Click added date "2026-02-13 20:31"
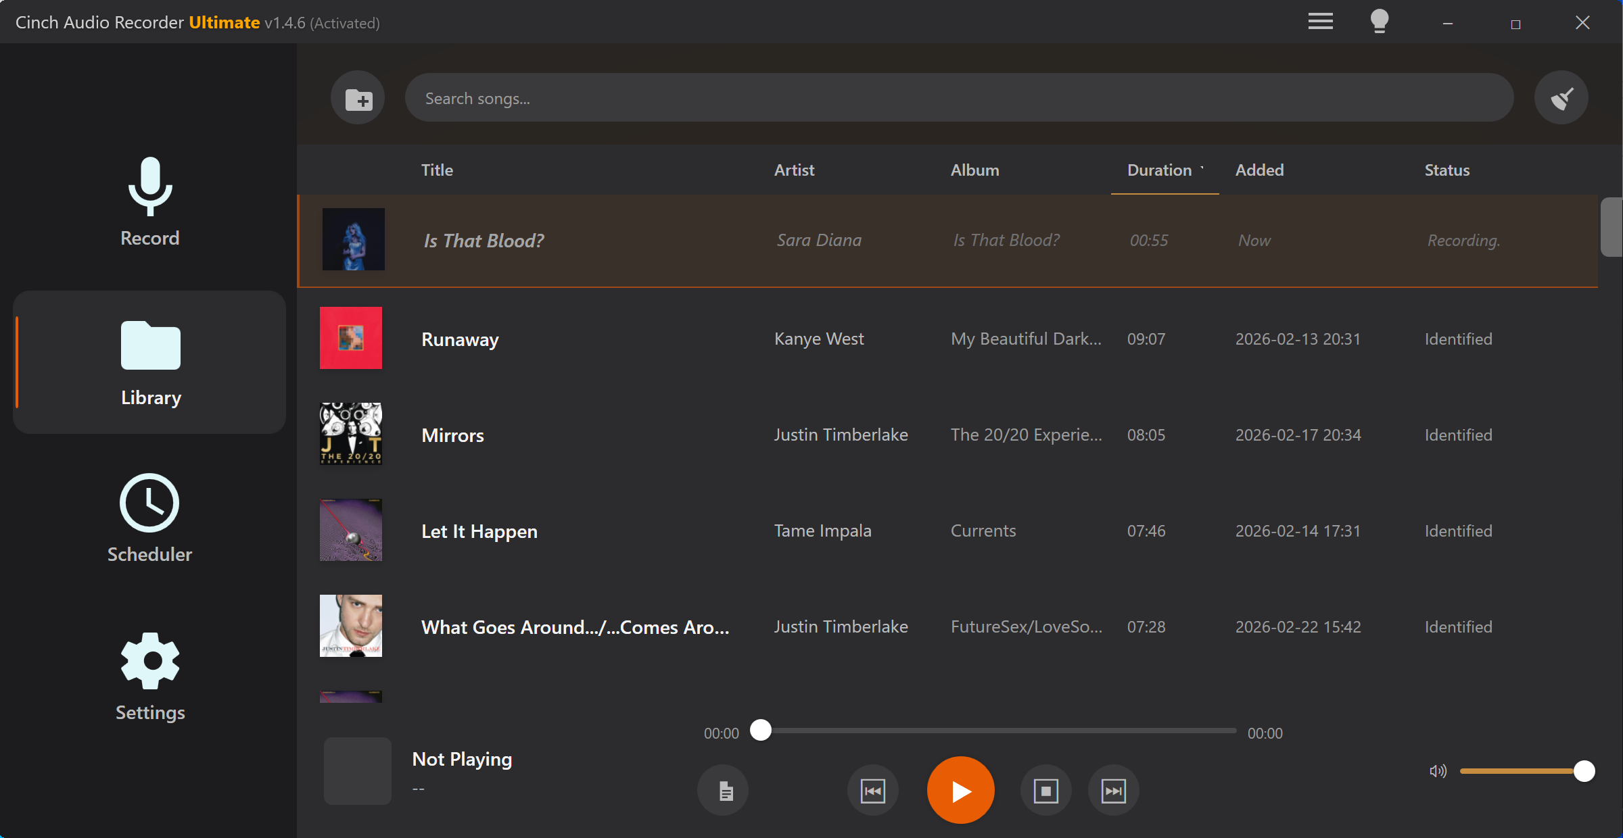Screen dimensions: 1623x838 point(1297,339)
